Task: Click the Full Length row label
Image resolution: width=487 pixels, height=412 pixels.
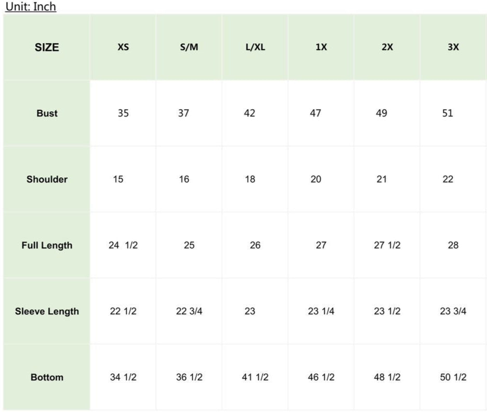Action: pyautogui.click(x=47, y=246)
